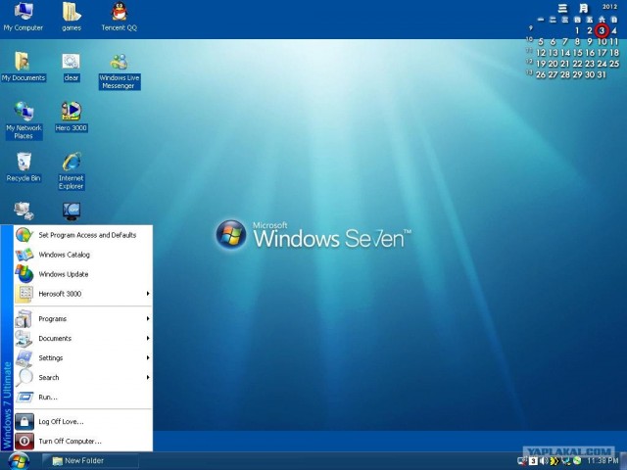Expand the Documents submenu arrow
The width and height of the screenshot is (627, 470).
tap(148, 338)
